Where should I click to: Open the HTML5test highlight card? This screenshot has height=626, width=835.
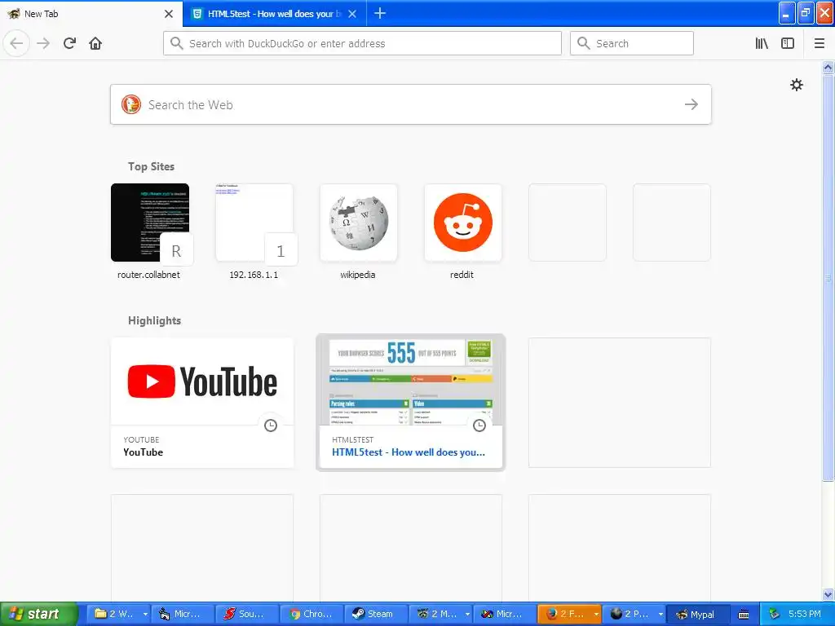pyautogui.click(x=411, y=403)
